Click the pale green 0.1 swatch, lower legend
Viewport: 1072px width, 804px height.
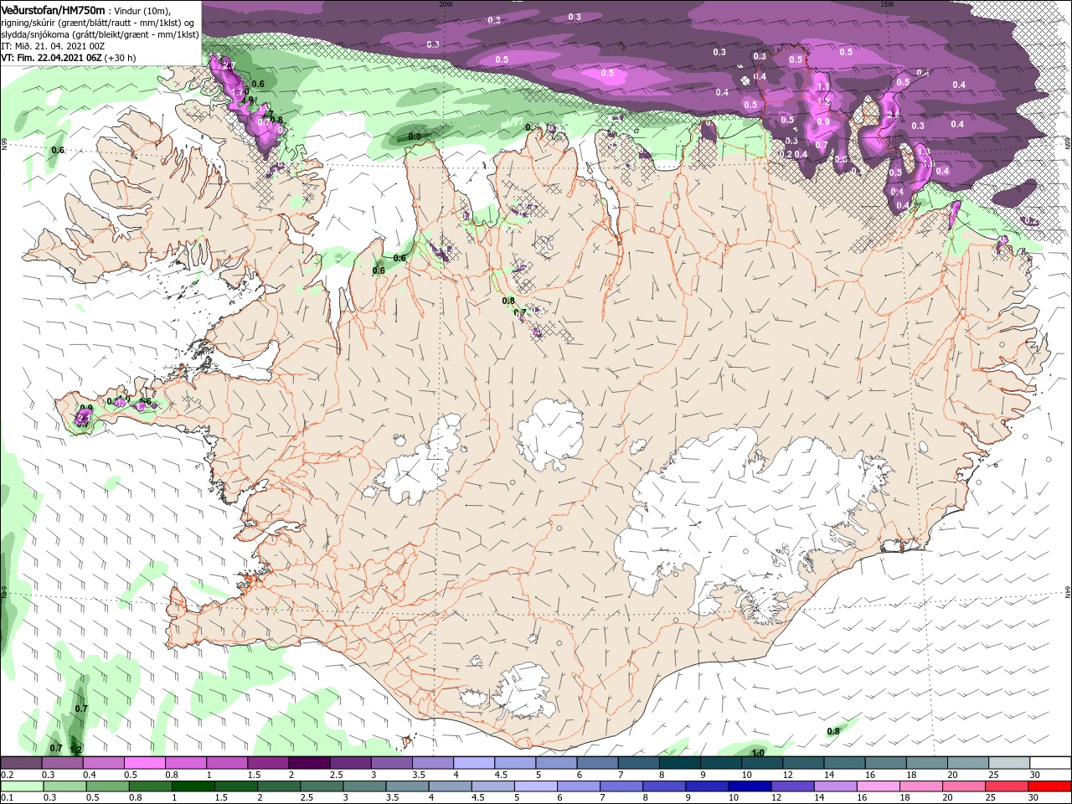click(22, 786)
